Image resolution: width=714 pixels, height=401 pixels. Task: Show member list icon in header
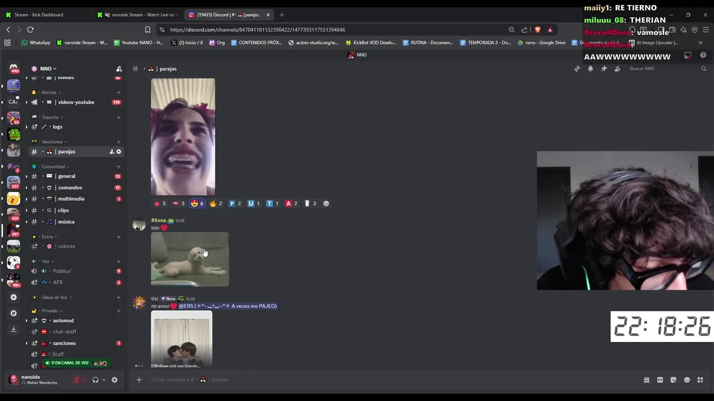point(617,69)
